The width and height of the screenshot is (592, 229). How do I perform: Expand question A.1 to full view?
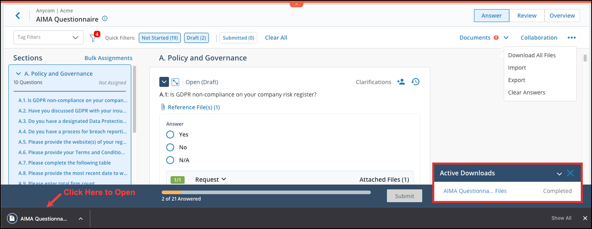tap(175, 82)
